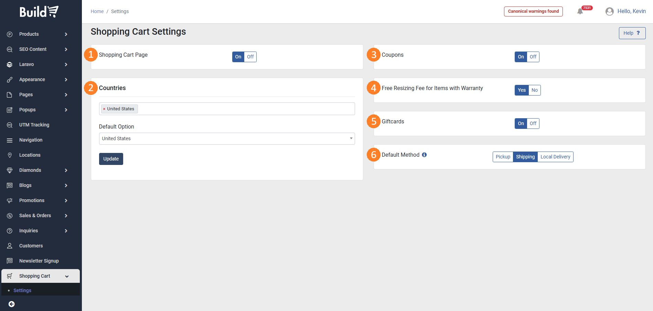Image resolution: width=653 pixels, height=311 pixels.
Task: Open Settings under Shopping Cart
Action: coord(22,290)
